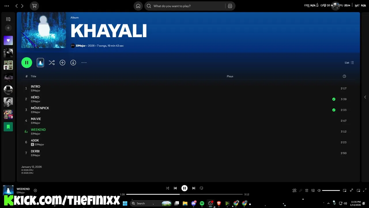Open the queue icon
This screenshot has height=208, width=369.
point(307,190)
